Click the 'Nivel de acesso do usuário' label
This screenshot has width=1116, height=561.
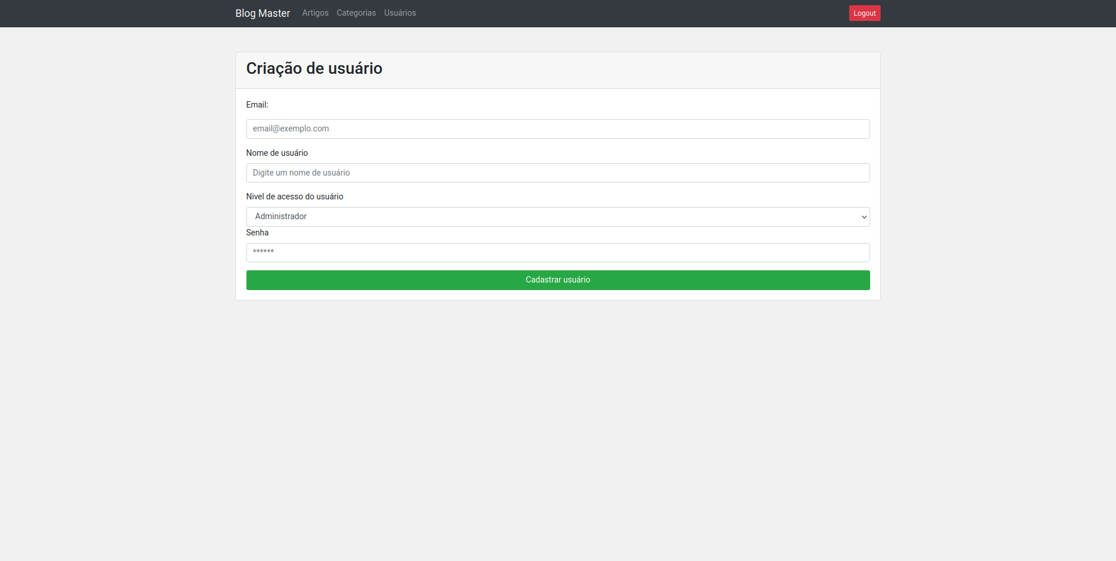295,196
